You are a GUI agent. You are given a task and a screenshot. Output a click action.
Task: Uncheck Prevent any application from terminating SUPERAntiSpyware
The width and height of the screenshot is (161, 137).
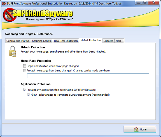click(25, 90)
